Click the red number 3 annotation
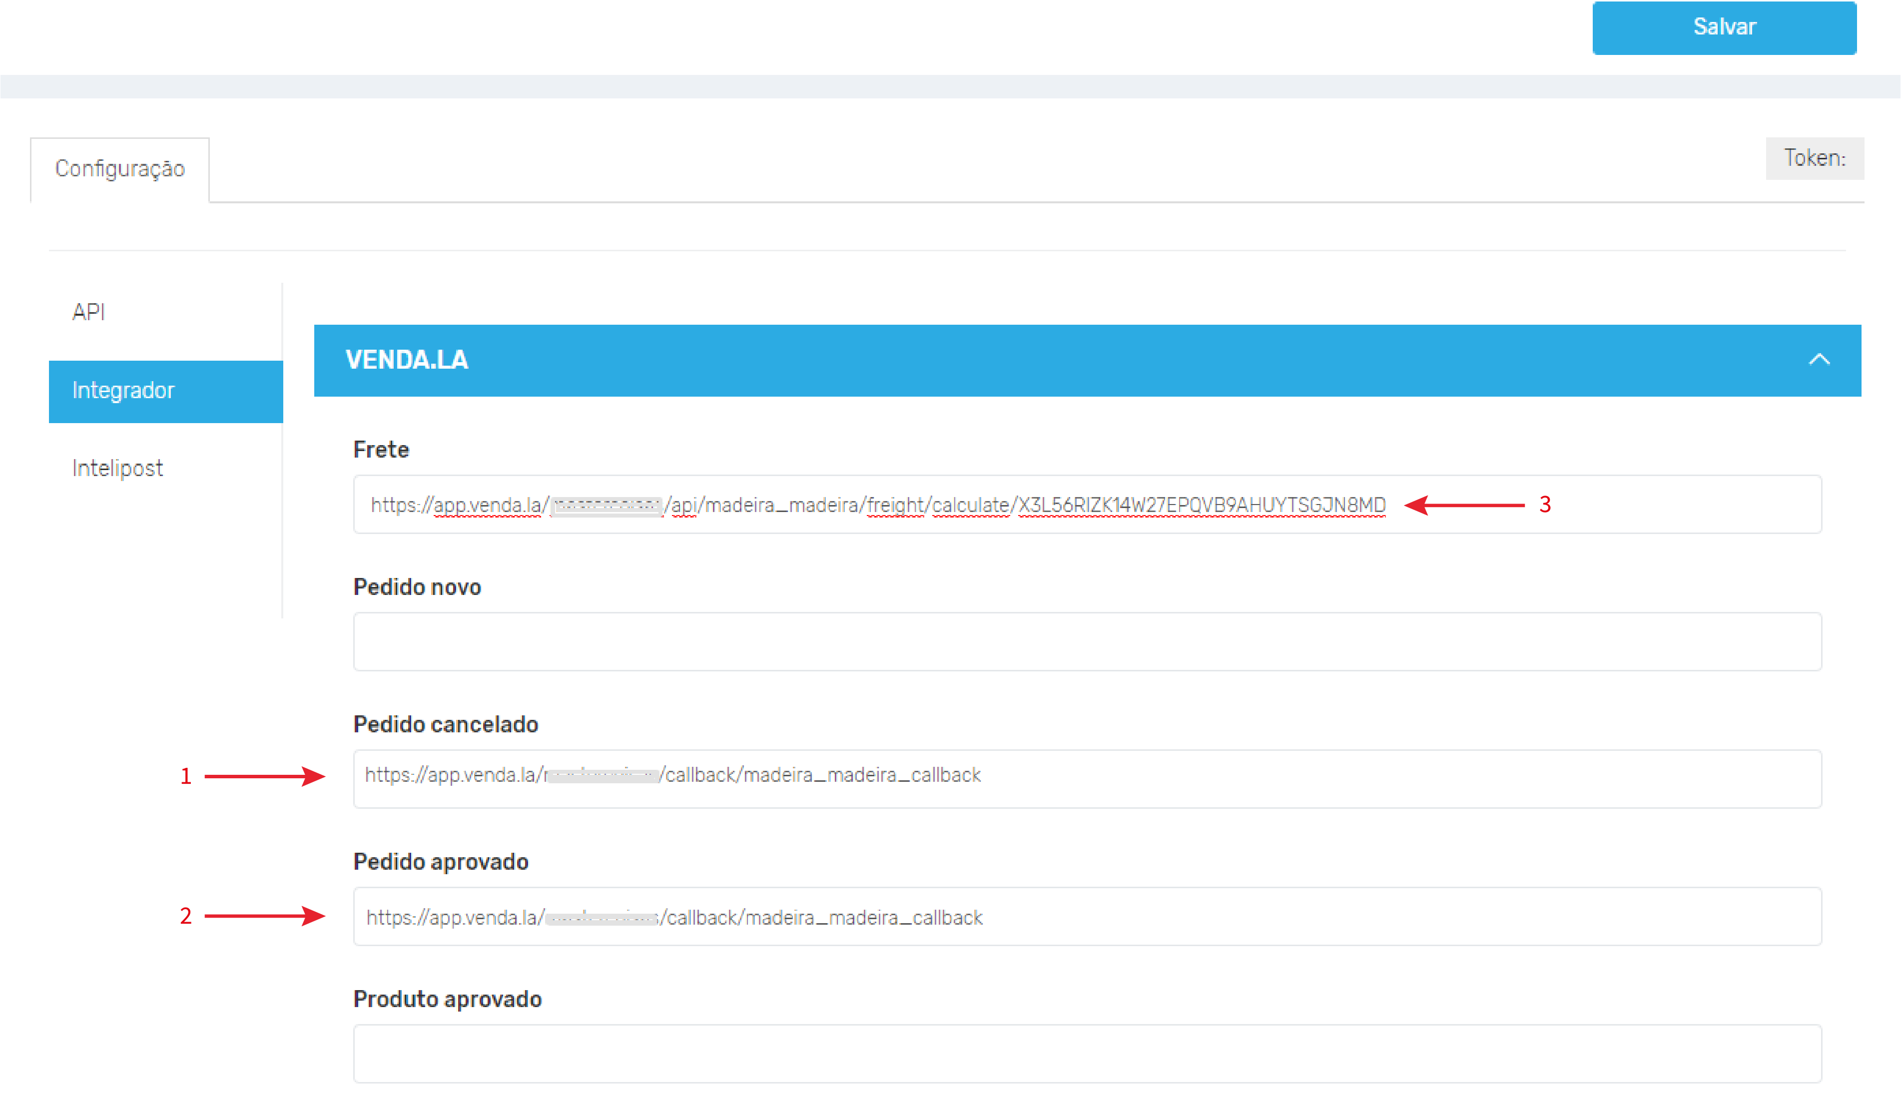Screen dimensions: 1901x1107 click(x=1544, y=505)
